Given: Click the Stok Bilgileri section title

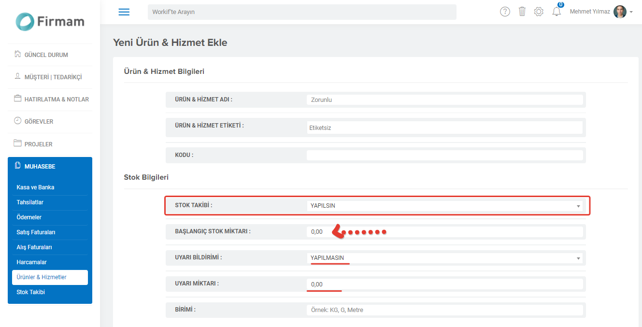Looking at the screenshot, I should tap(146, 177).
